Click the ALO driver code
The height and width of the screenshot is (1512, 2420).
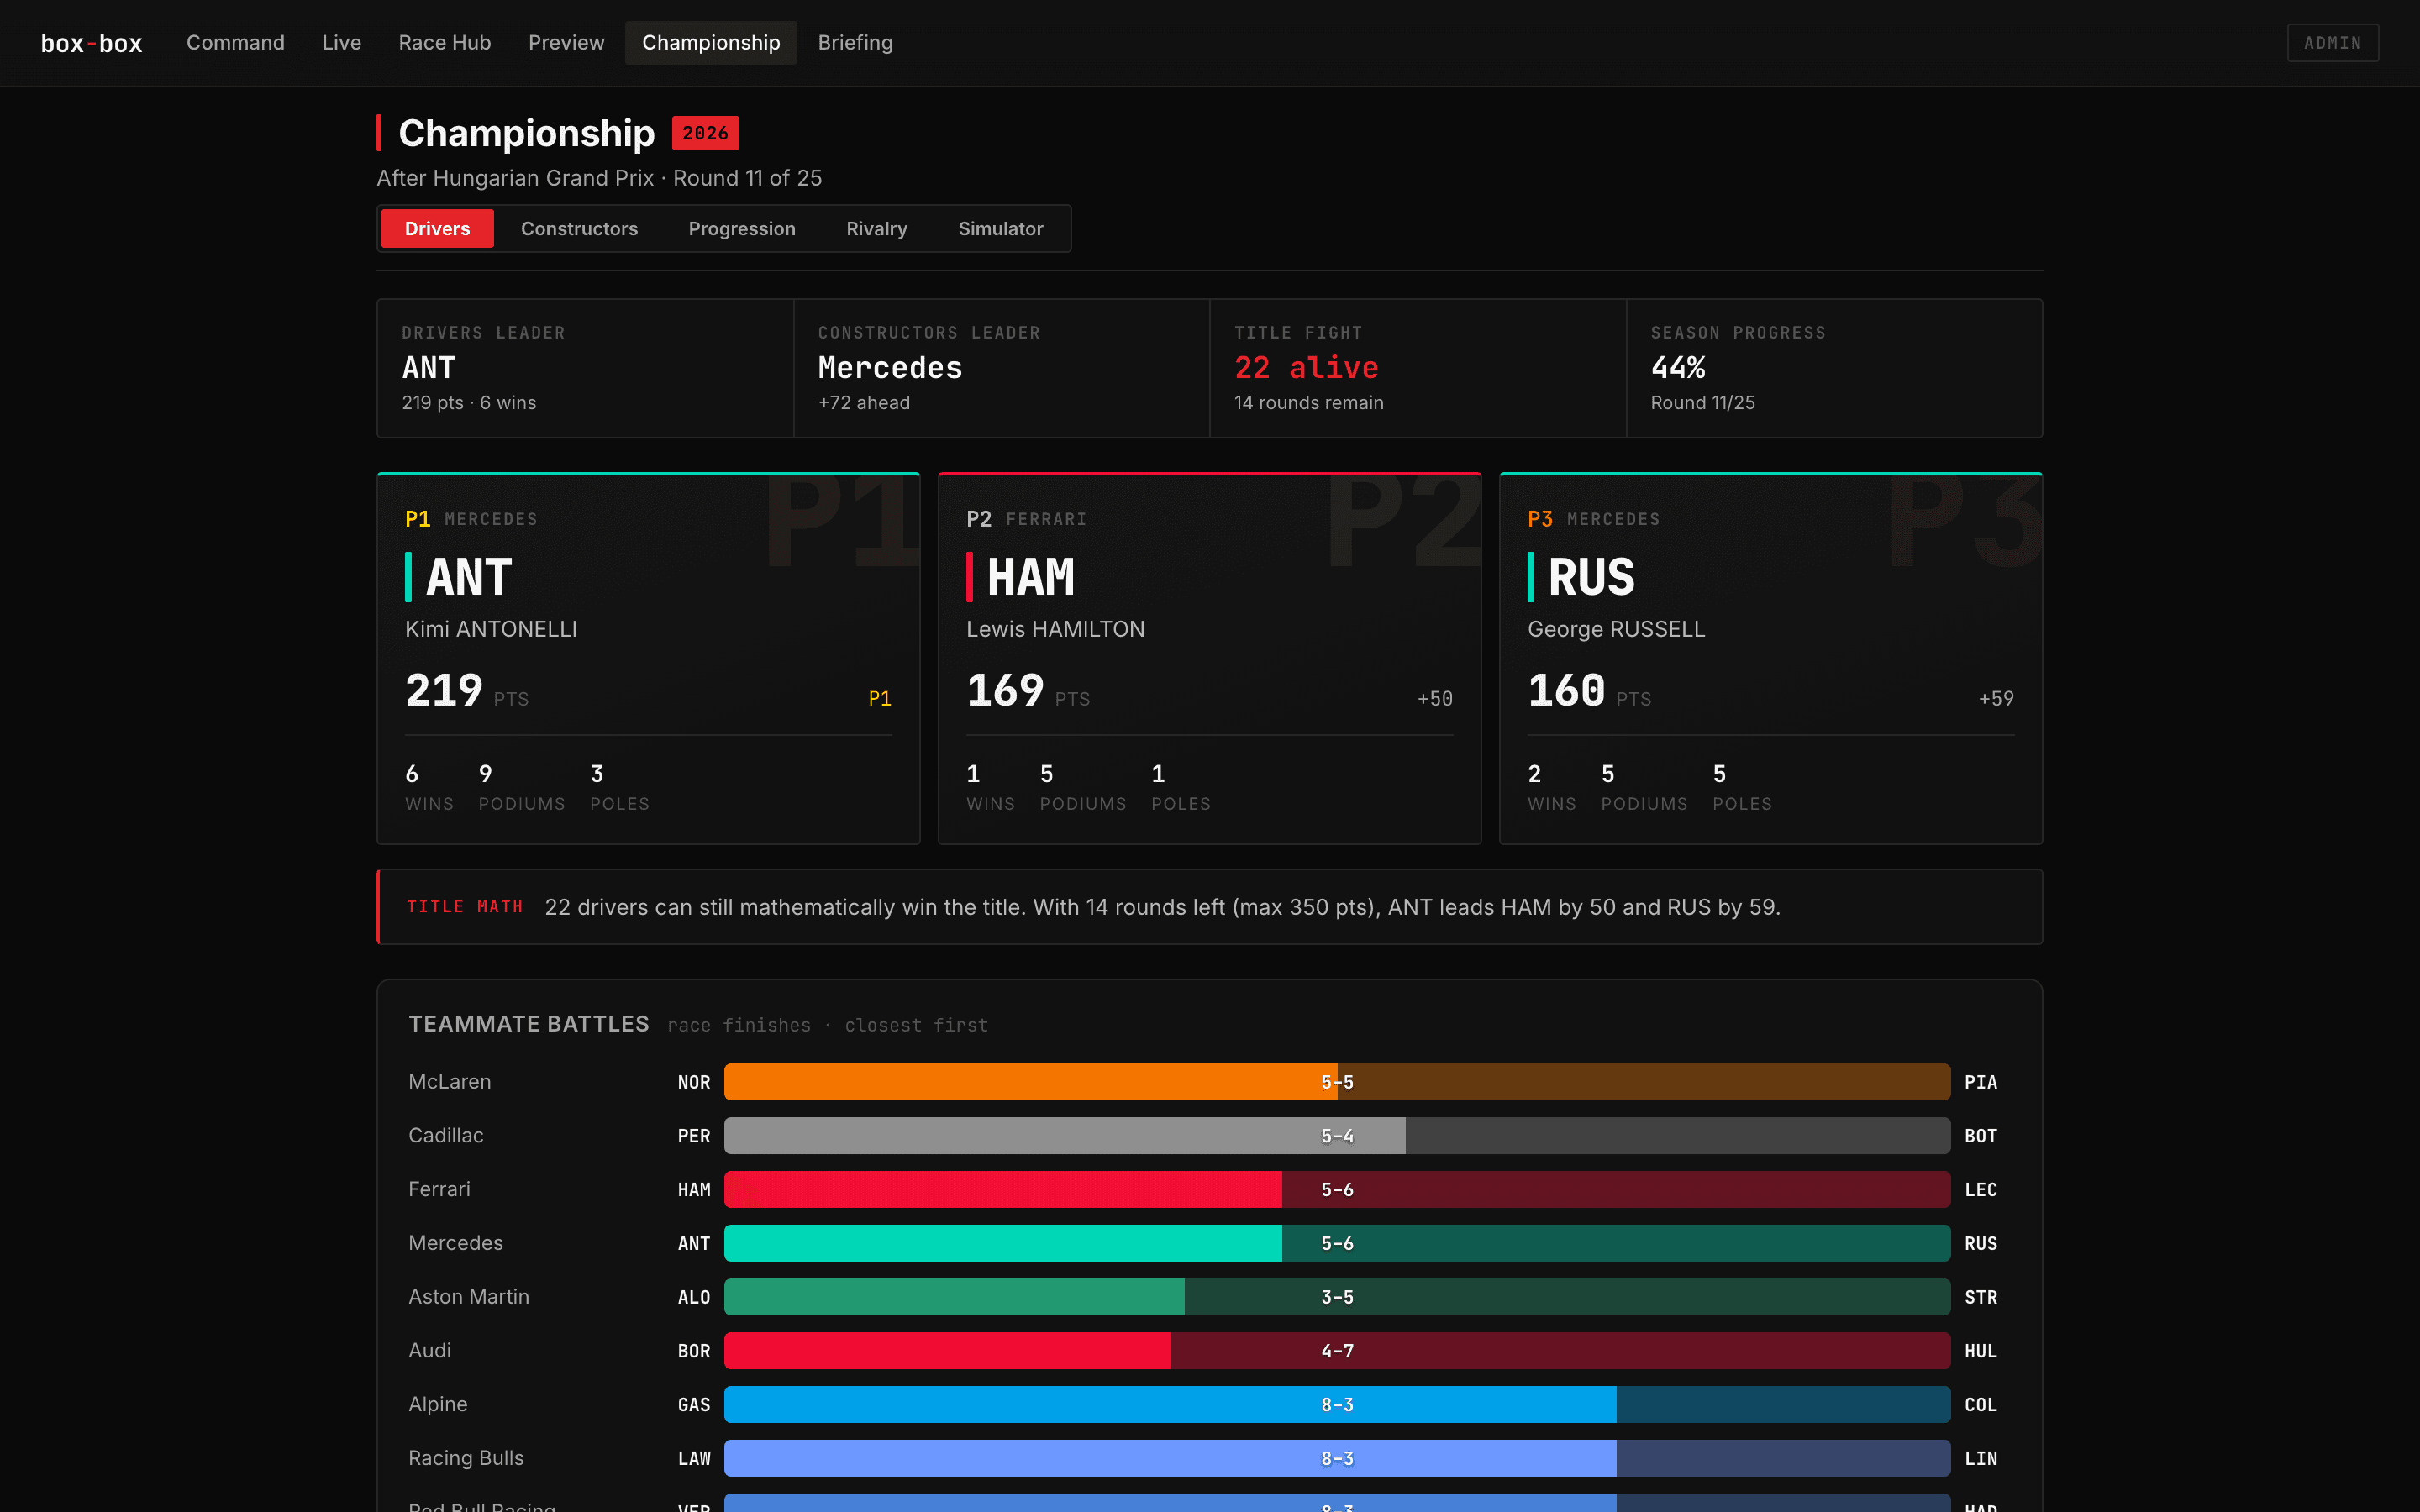(x=694, y=1298)
